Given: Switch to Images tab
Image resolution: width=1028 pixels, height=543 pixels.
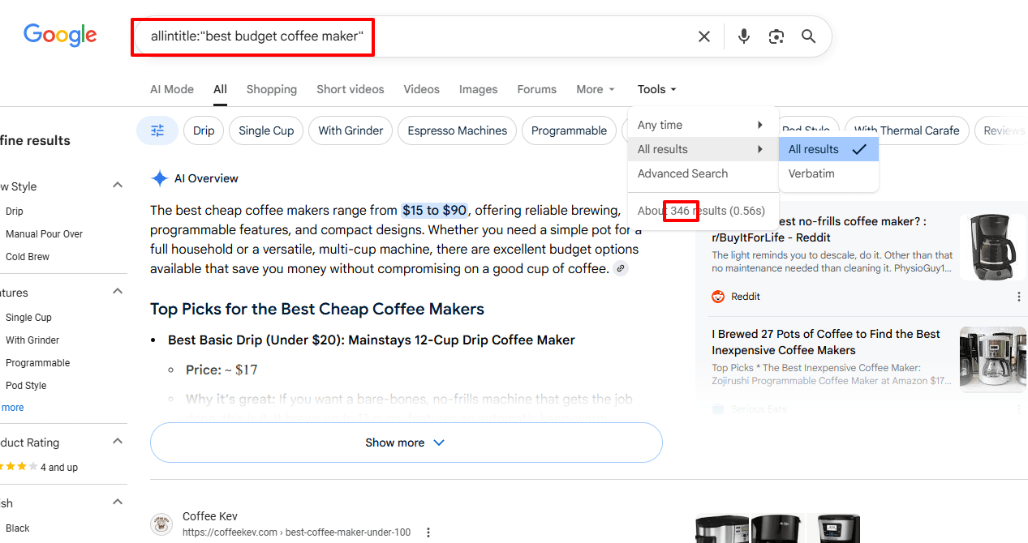Looking at the screenshot, I should click(479, 89).
